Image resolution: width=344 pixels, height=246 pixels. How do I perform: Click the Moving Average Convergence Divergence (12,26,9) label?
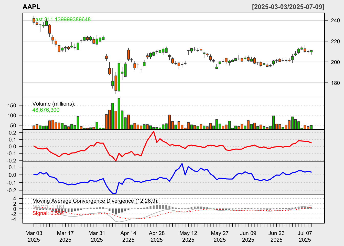tap(95, 201)
